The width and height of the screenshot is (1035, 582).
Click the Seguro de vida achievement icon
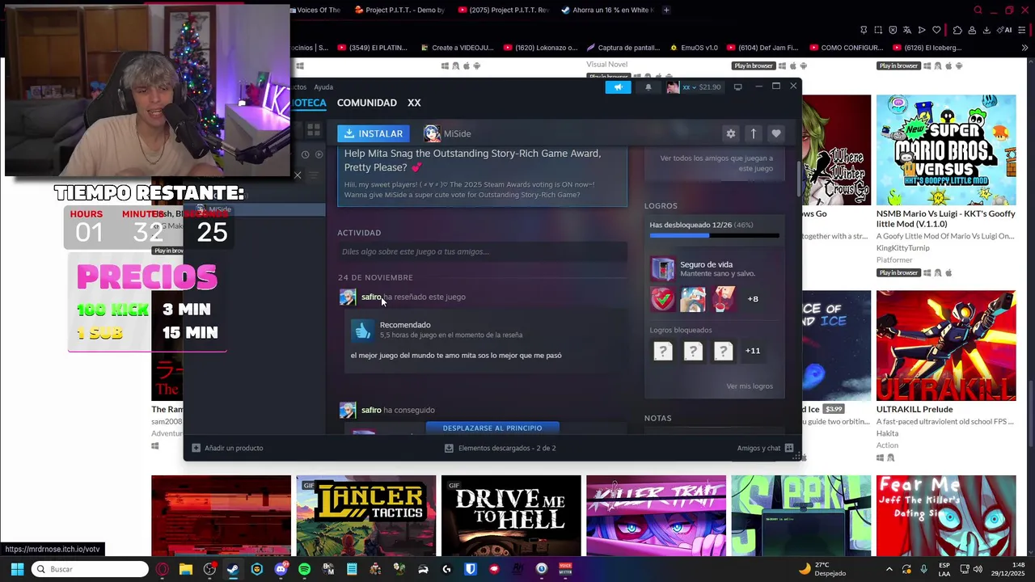[x=663, y=268]
